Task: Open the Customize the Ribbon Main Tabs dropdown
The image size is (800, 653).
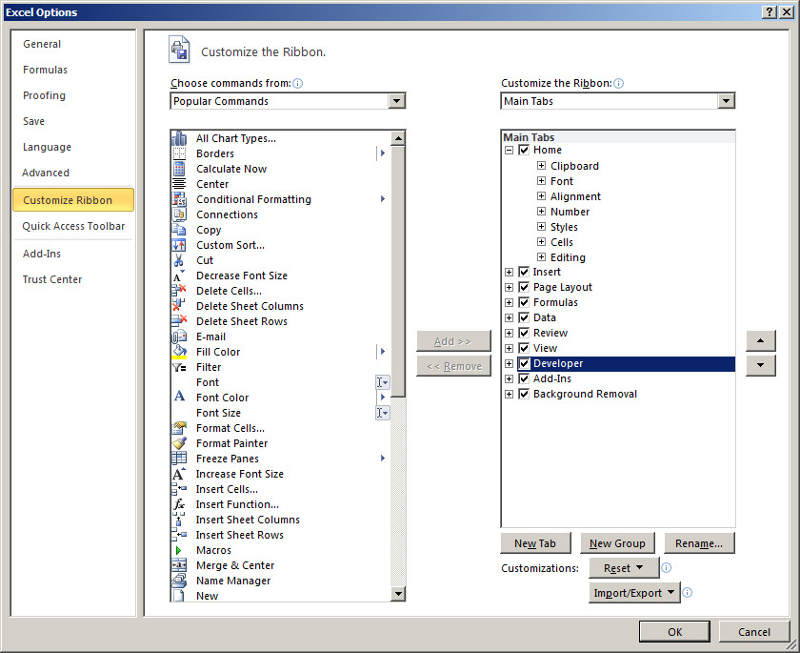Action: point(726,101)
